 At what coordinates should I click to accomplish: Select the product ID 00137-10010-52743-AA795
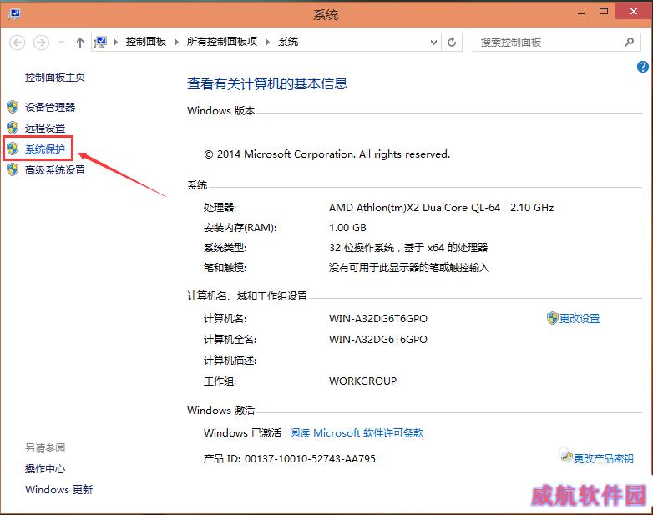(310, 459)
